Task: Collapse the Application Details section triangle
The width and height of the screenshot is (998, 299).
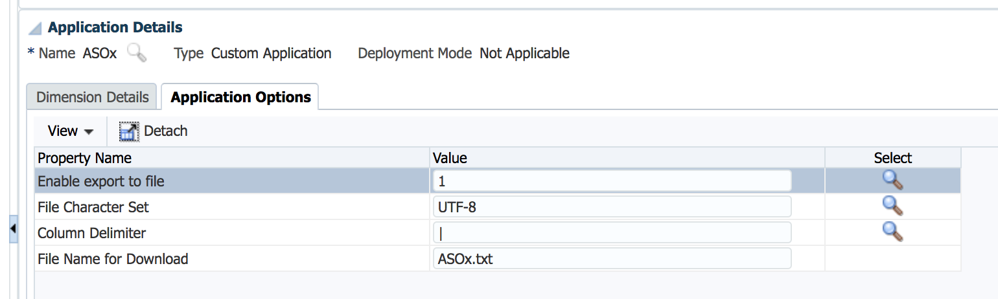Action: 36,28
